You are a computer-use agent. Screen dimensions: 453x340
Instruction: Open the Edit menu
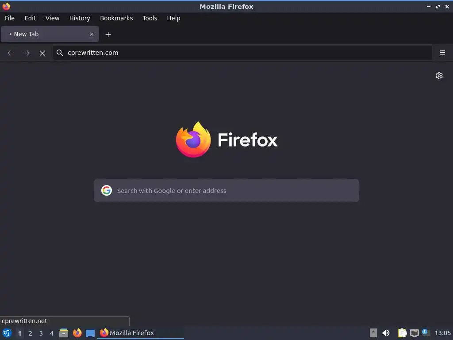30,18
